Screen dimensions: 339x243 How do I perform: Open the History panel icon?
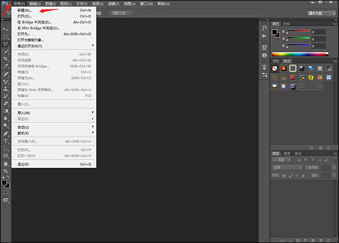click(264, 26)
